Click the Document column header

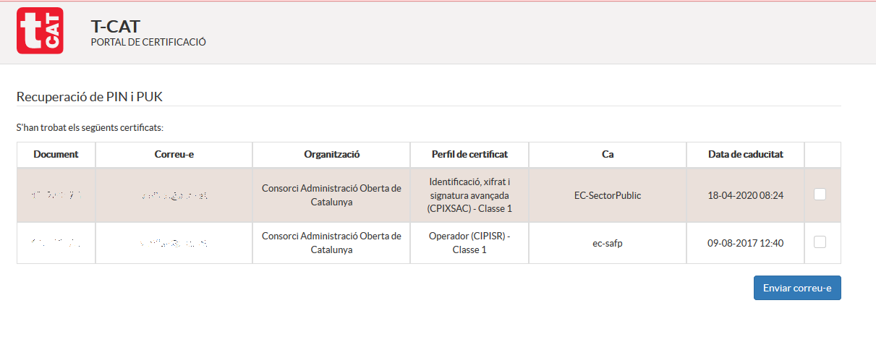click(56, 154)
